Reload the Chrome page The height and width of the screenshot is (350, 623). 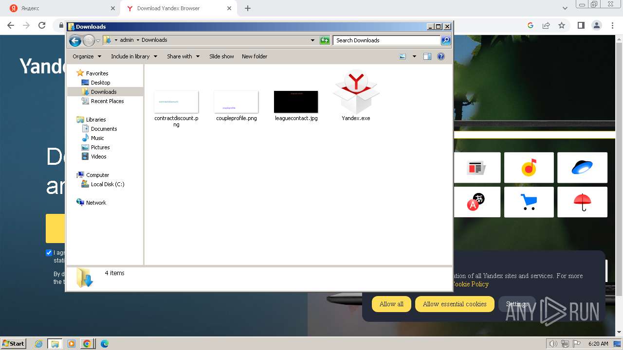[x=42, y=25]
